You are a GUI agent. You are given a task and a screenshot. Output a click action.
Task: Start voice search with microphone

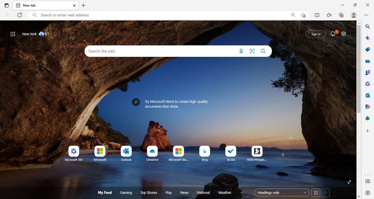pos(241,51)
